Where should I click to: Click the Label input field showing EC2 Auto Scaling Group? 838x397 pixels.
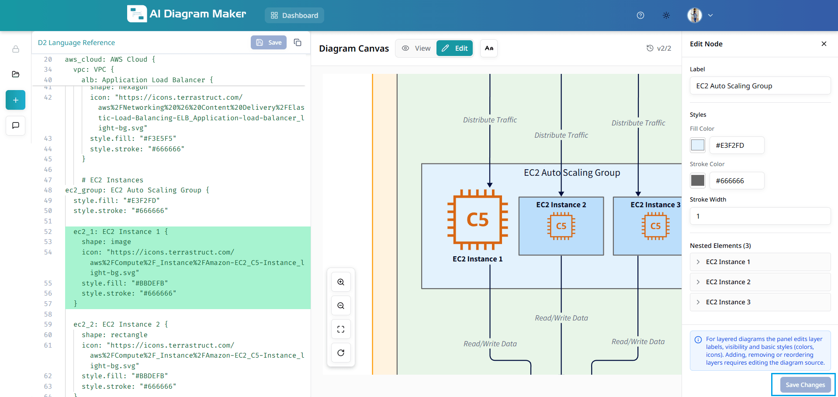[x=760, y=86]
